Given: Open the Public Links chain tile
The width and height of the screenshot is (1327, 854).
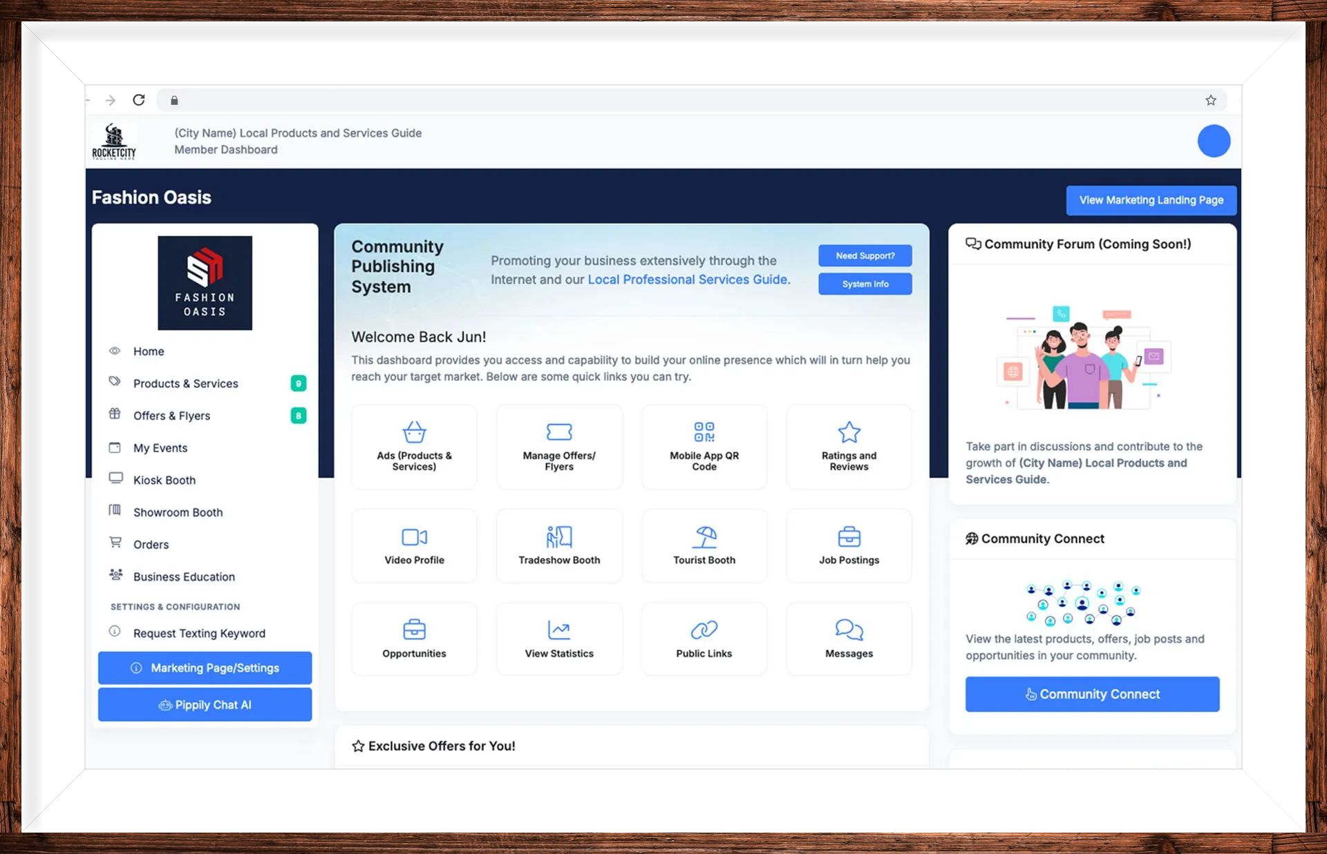Looking at the screenshot, I should (x=704, y=639).
